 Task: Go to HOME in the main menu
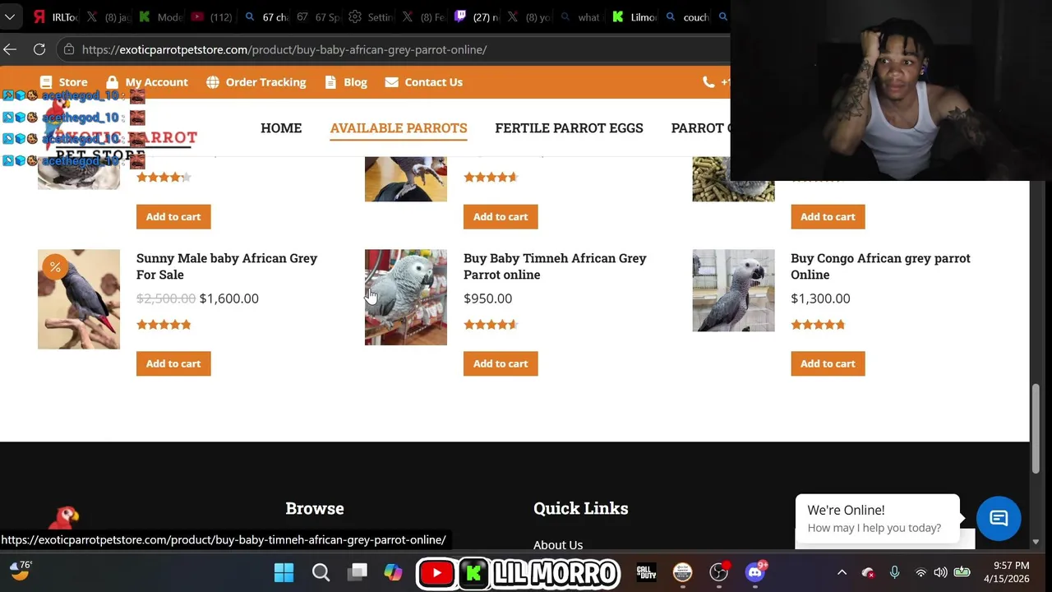281,127
